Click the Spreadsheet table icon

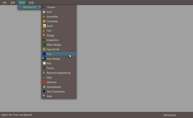44,87
